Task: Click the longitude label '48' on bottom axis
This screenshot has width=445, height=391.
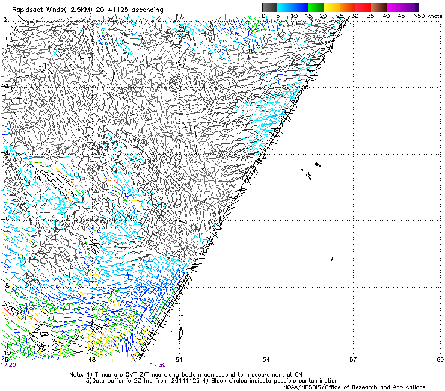Action: click(91, 360)
